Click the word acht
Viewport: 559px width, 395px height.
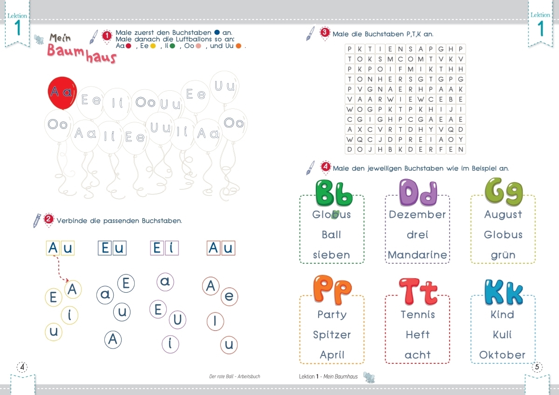click(x=418, y=355)
